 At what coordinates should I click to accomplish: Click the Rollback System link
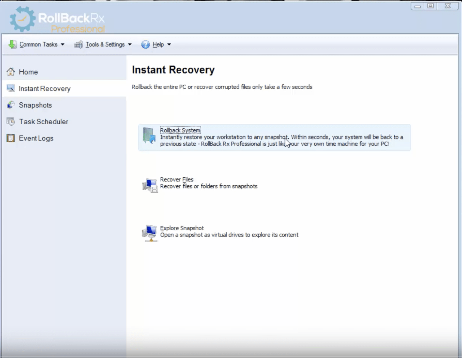coord(180,130)
